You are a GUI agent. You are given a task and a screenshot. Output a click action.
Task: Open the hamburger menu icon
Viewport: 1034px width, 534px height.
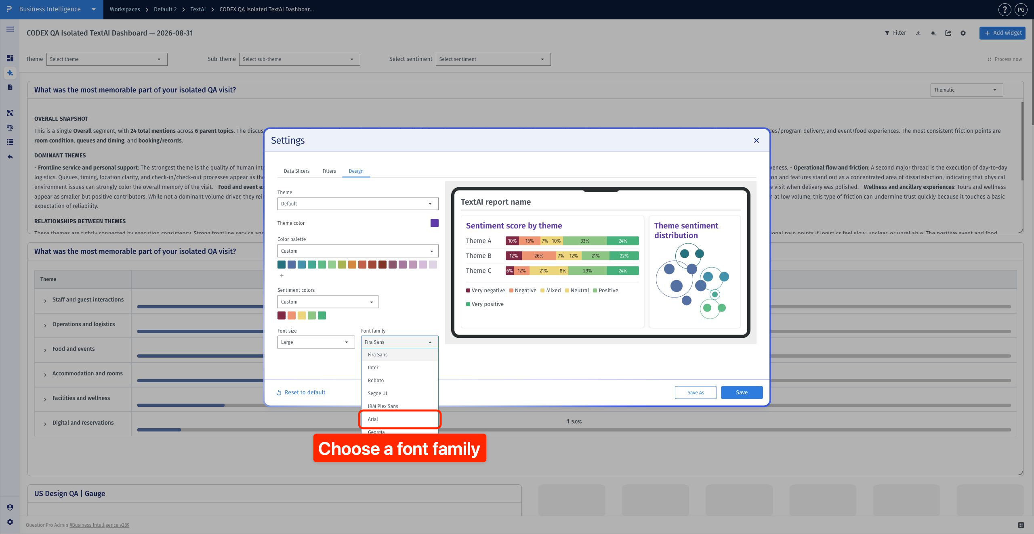tap(10, 29)
